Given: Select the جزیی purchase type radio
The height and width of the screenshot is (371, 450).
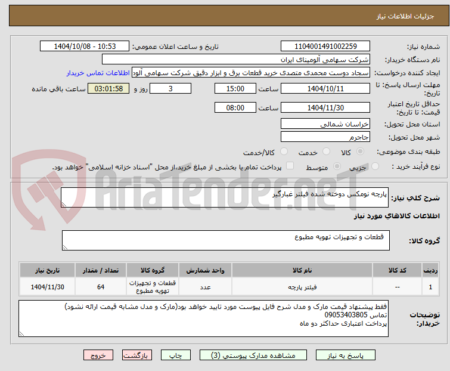Looking at the screenshot, I should click(x=375, y=166).
